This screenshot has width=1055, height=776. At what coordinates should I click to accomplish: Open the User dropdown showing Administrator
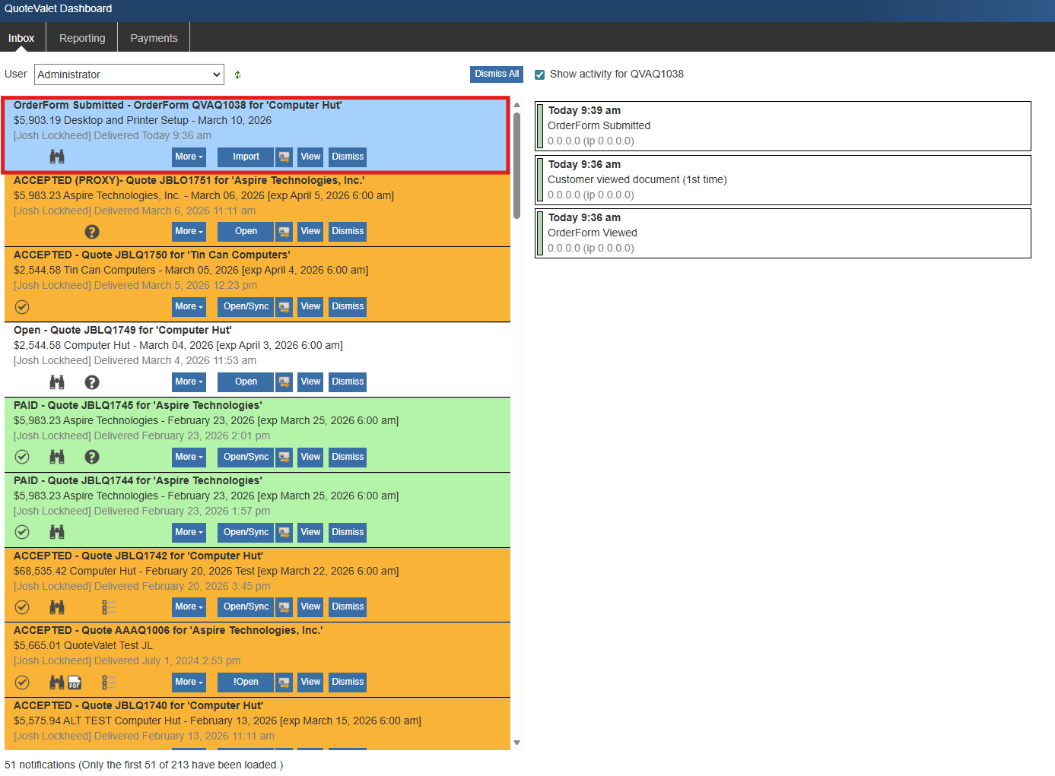[129, 74]
